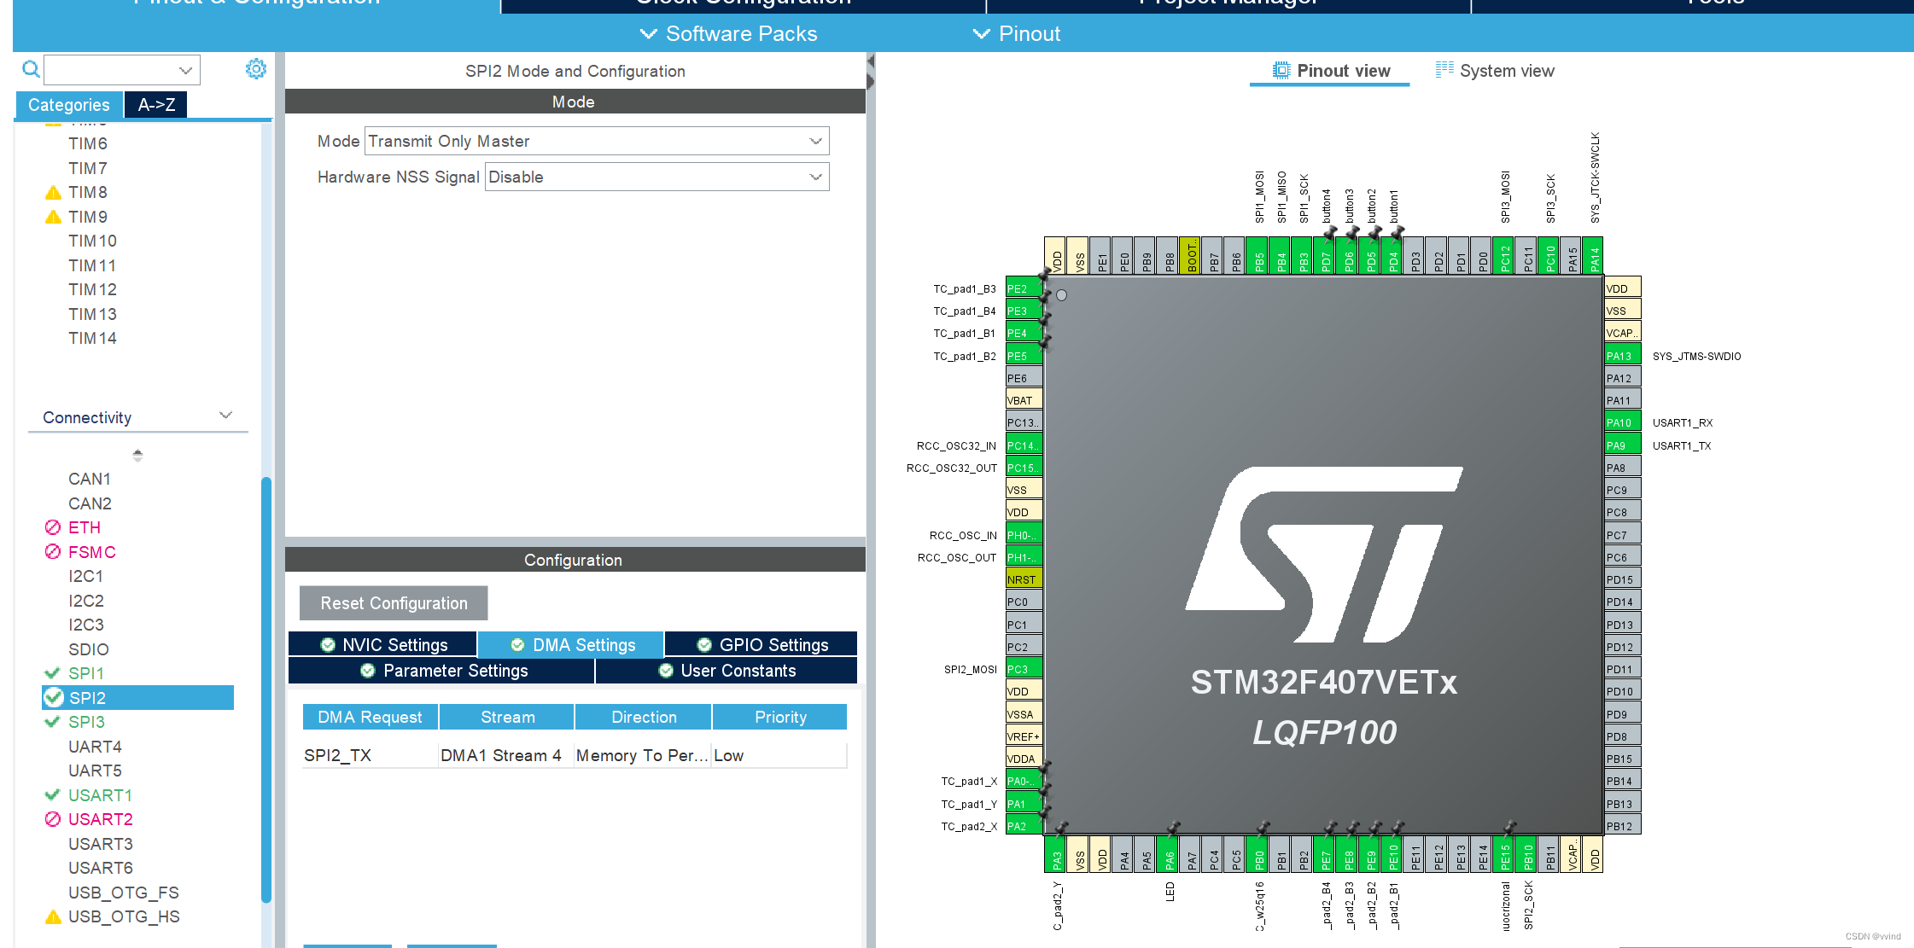Screen dimensions: 1914x948
Task: Click the warning icon next to USB_OTG_HS
Action: pos(53,916)
